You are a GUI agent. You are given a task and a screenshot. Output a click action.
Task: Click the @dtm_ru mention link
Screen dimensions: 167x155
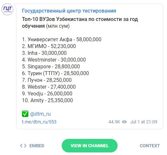pos(40,114)
